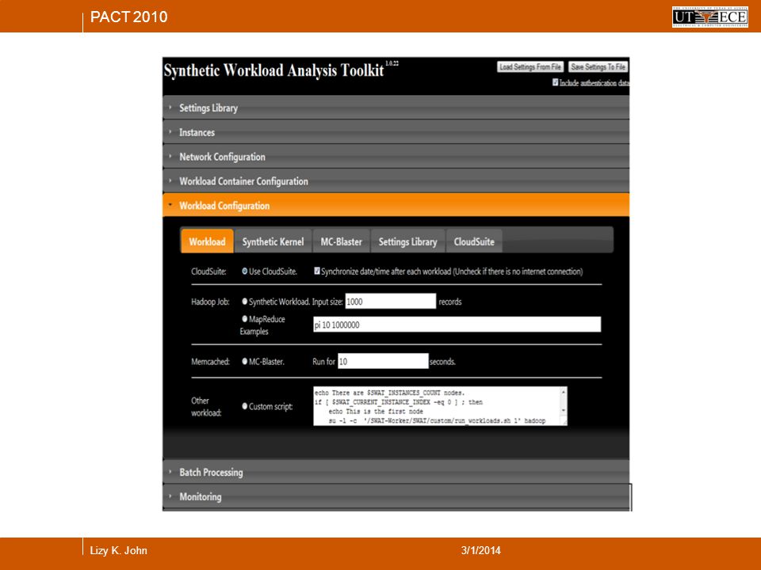The height and width of the screenshot is (570, 761).
Task: Select Synthetic Workload radio option
Action: click(x=245, y=302)
